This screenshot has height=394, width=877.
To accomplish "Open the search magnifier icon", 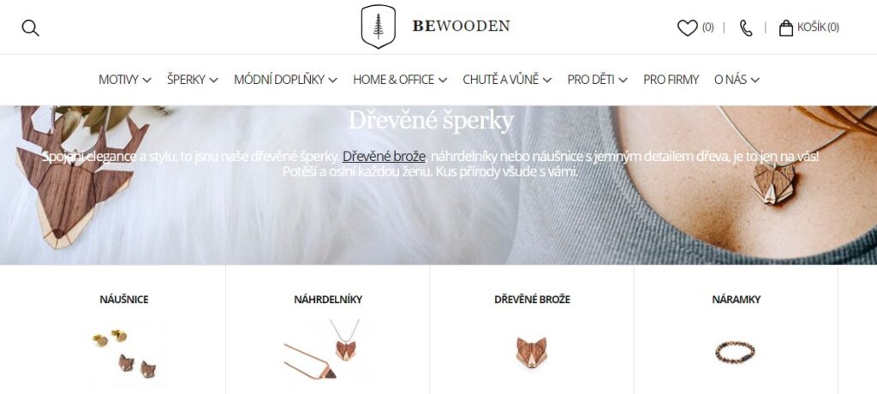I will click(x=30, y=28).
